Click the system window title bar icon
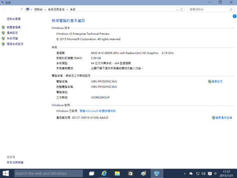This screenshot has height=178, width=237. tap(2, 2)
